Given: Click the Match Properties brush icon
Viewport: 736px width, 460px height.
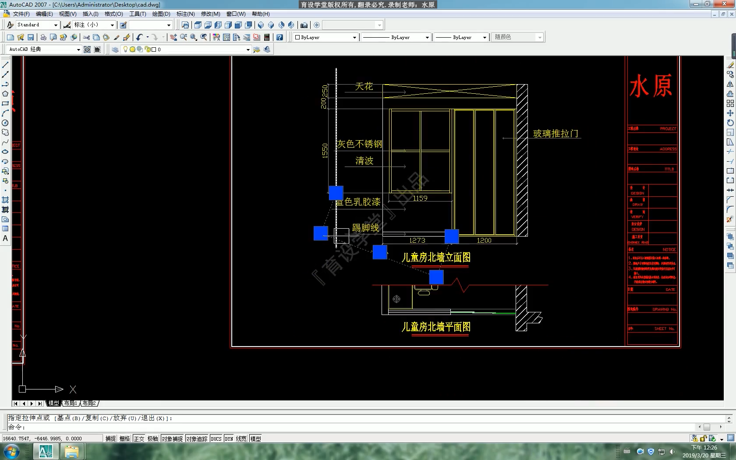Looking at the screenshot, I should [117, 37].
